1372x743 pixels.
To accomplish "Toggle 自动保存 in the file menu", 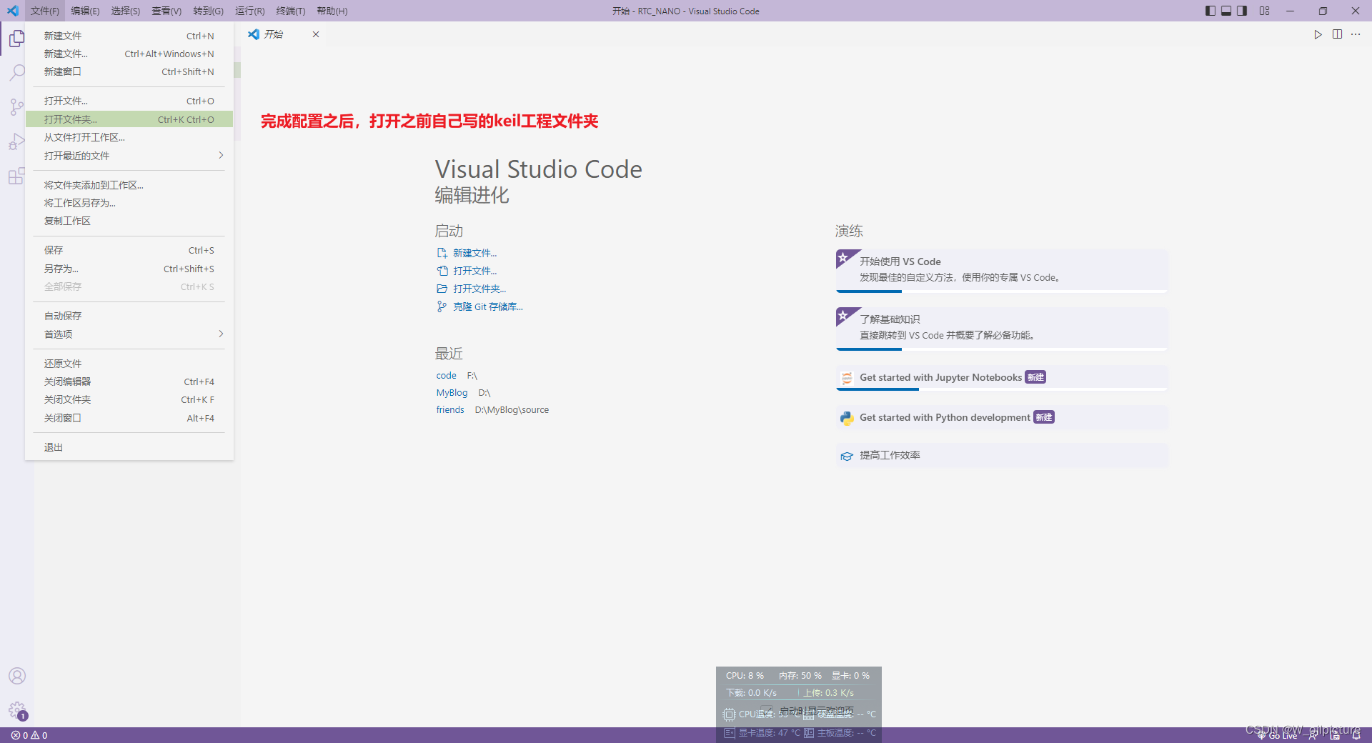I will (129, 316).
